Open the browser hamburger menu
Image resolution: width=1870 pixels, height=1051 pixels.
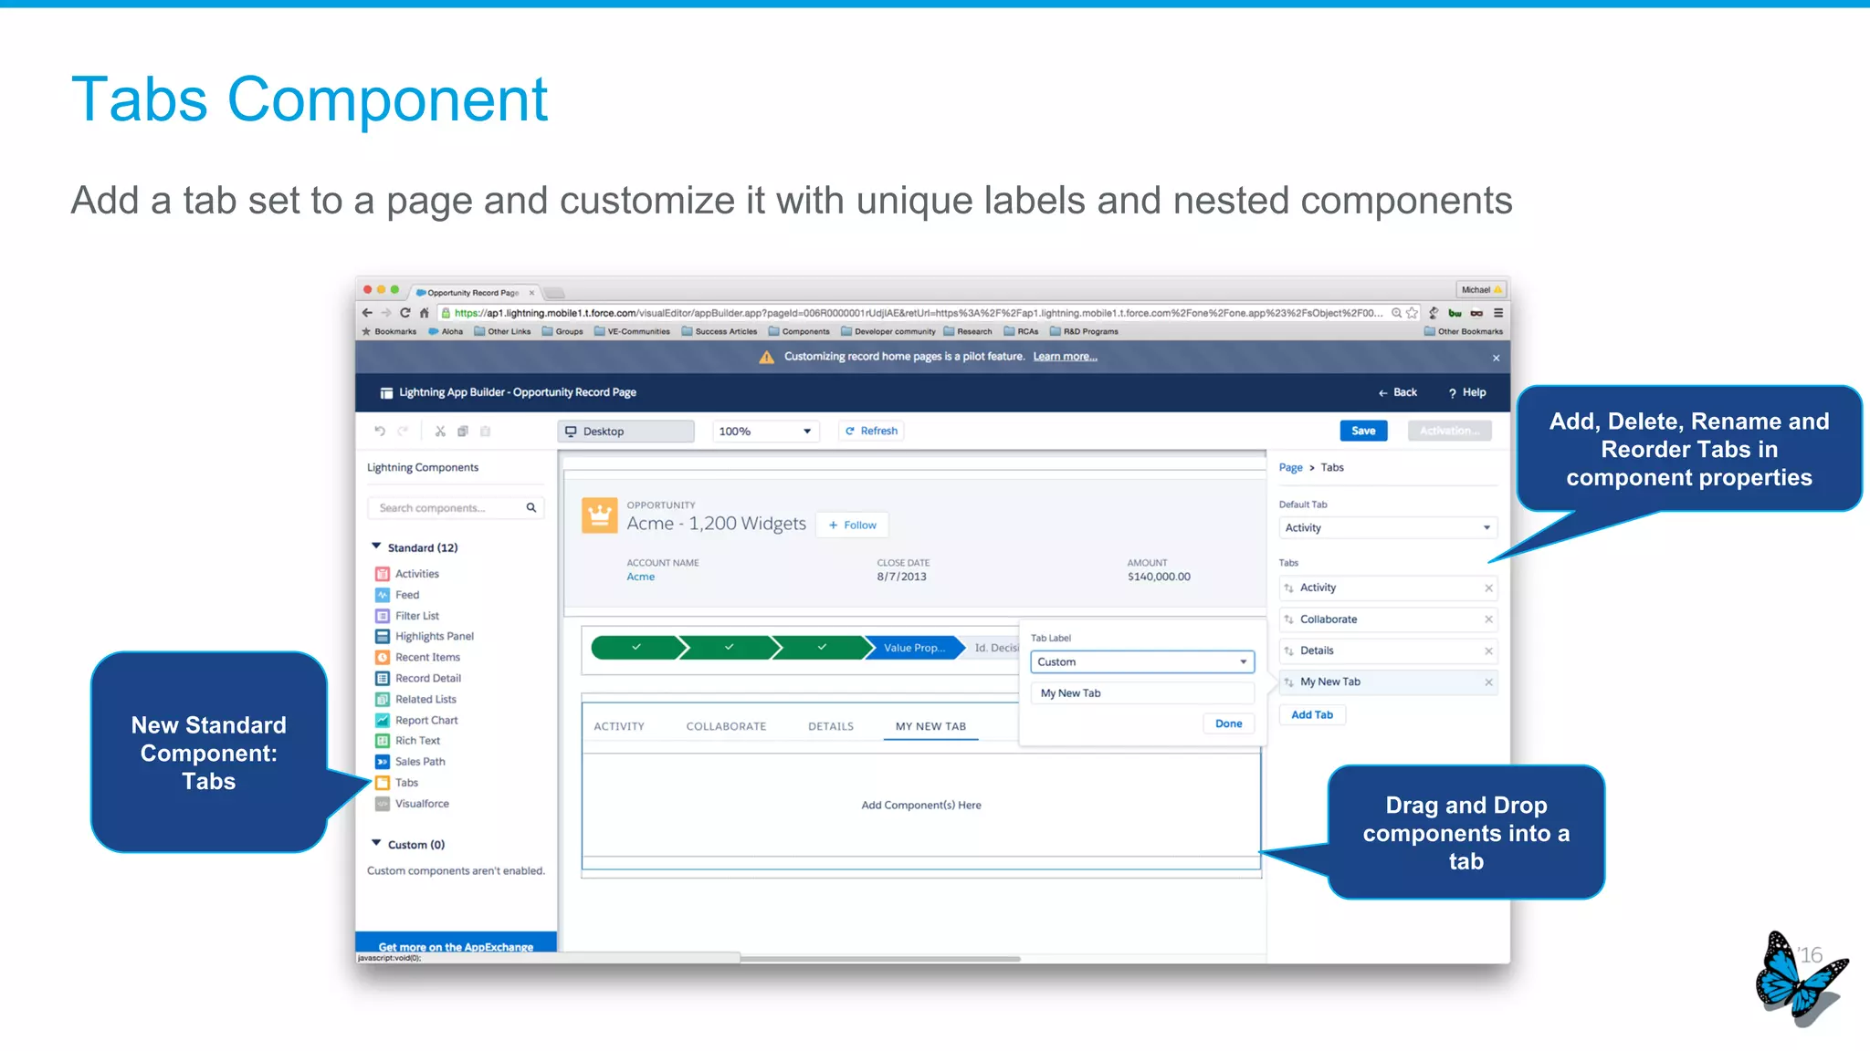1498,313
